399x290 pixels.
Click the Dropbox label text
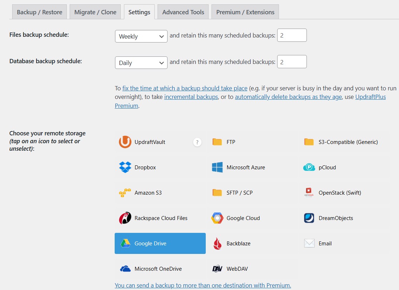coord(145,167)
